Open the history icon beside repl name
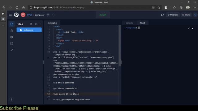Image resolution: width=198 pixels, height=111 pixels. click(x=54, y=15)
